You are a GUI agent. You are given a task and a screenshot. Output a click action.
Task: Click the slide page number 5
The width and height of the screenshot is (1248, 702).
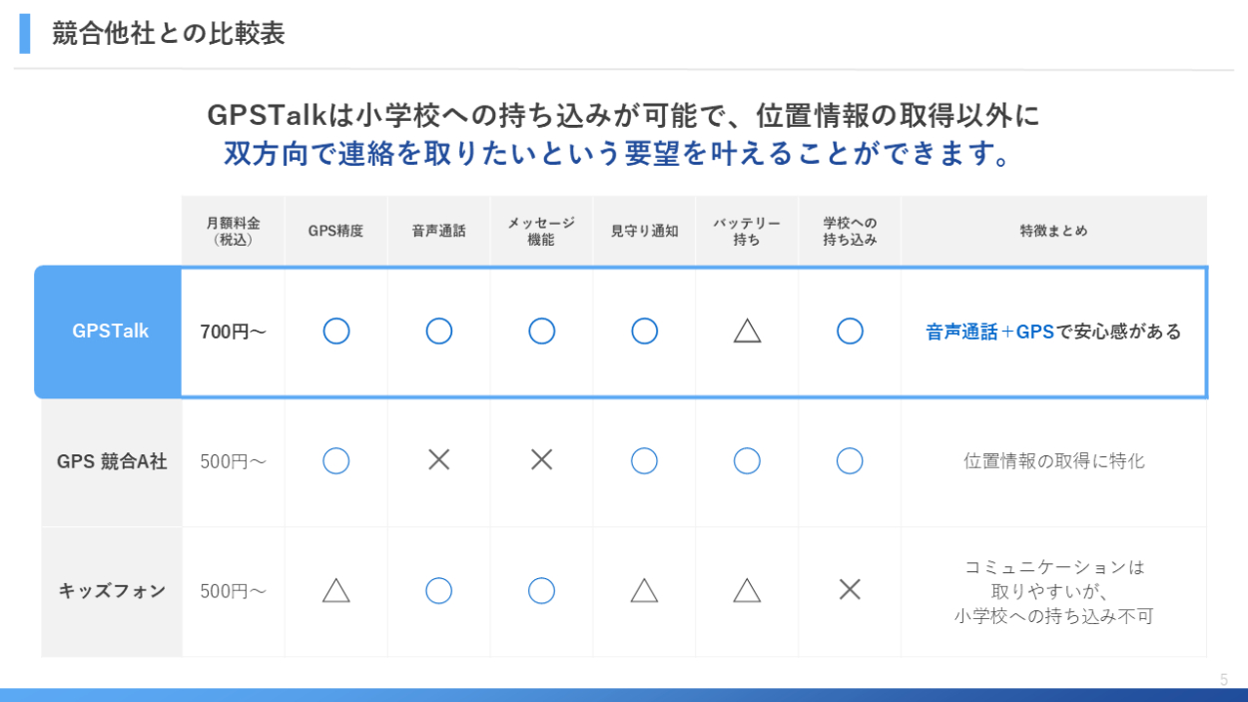pos(1224,680)
